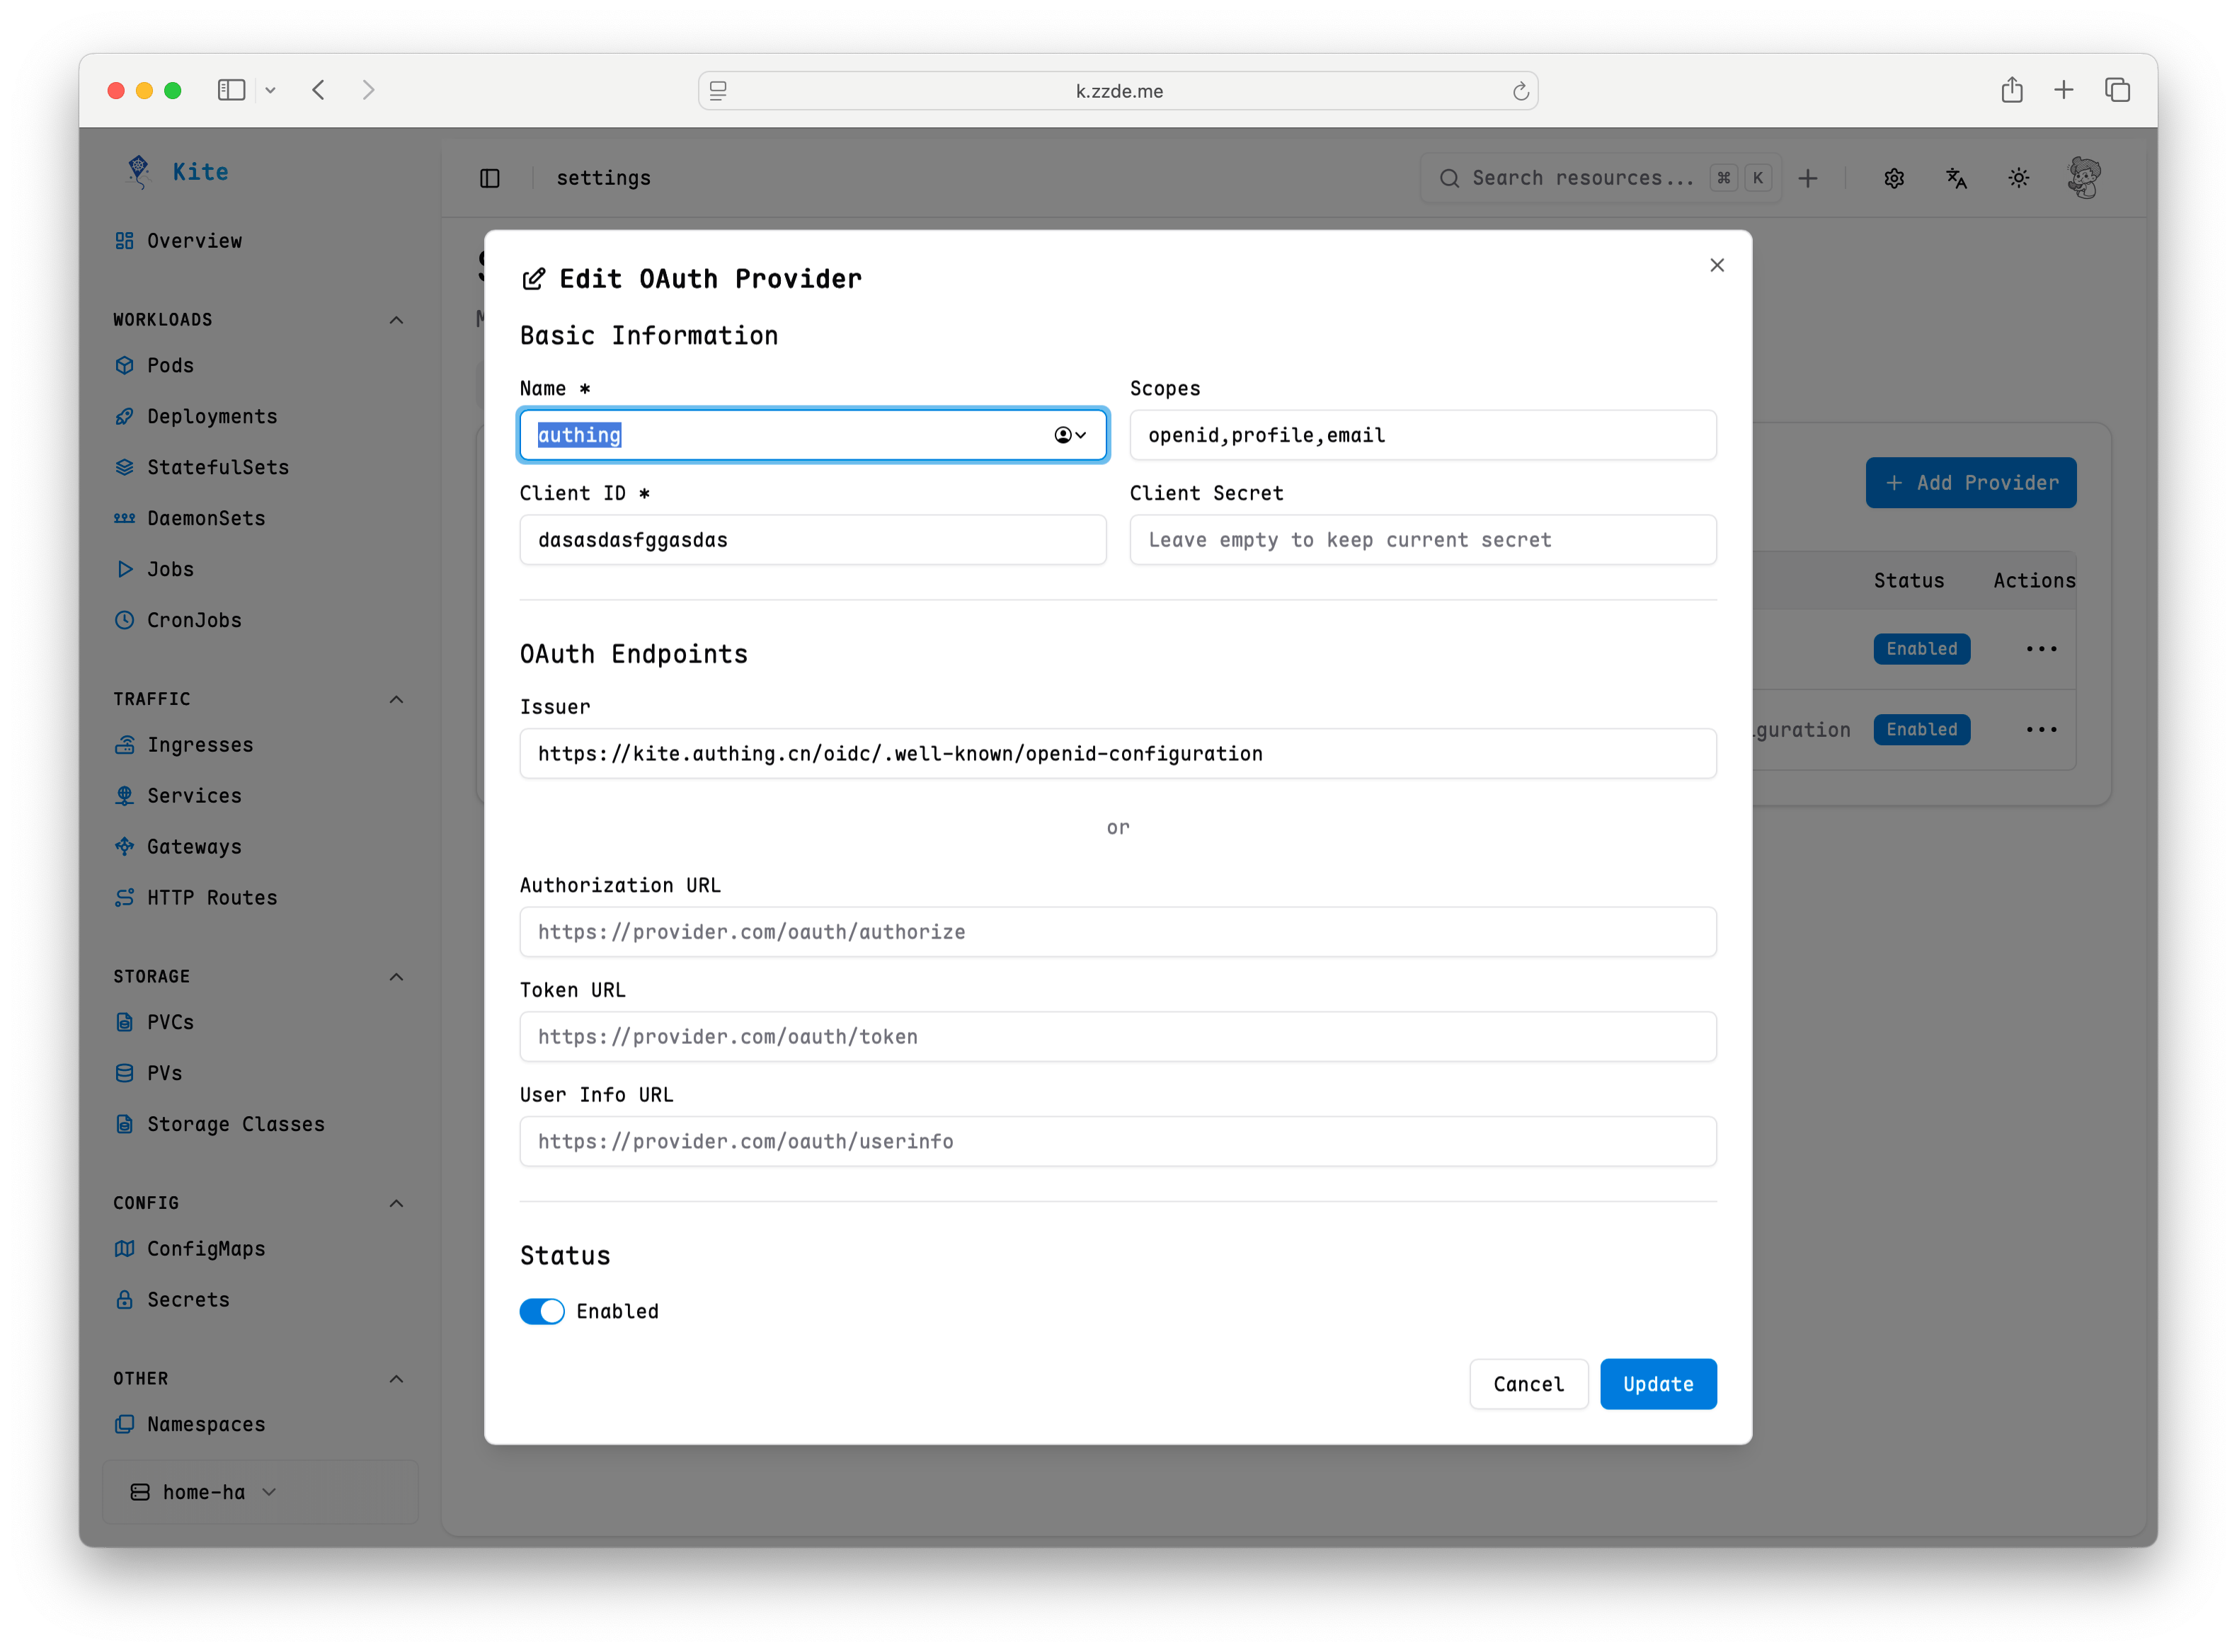Open the actions menu for the enabled provider
The height and width of the screenshot is (1652, 2237).
2041,648
